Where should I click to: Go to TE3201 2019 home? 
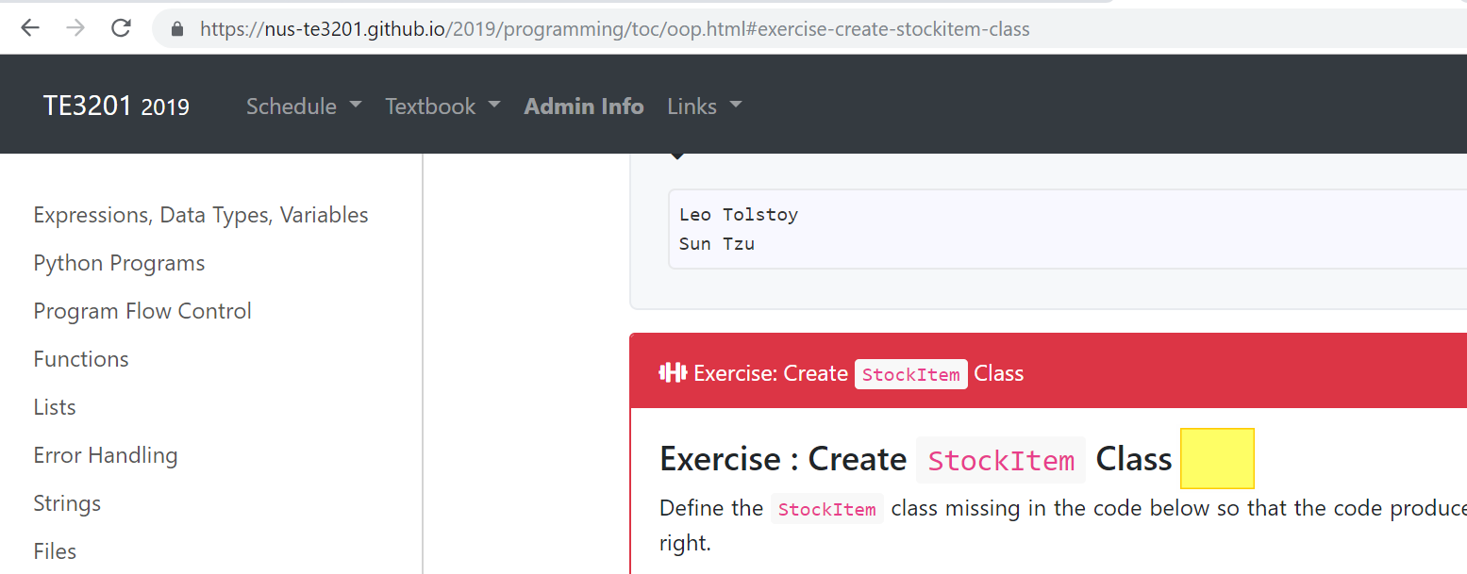tap(116, 107)
